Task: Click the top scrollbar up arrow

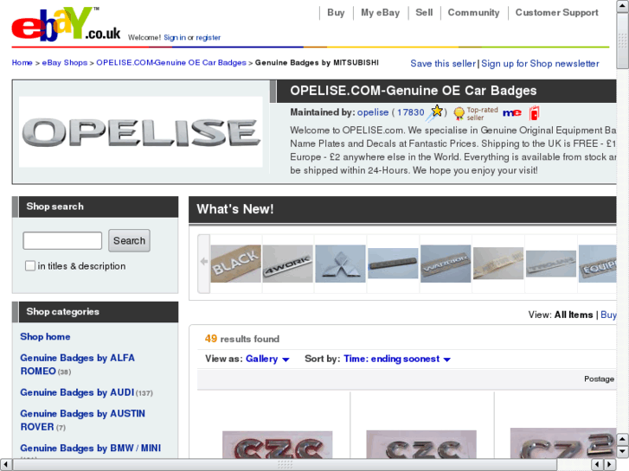Action: point(623,6)
